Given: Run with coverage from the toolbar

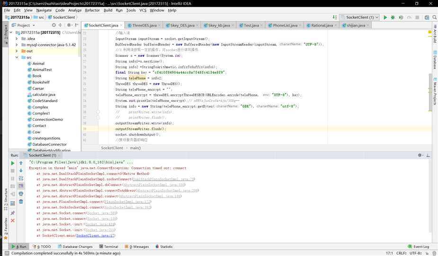Looking at the screenshot, I should click(x=401, y=18).
